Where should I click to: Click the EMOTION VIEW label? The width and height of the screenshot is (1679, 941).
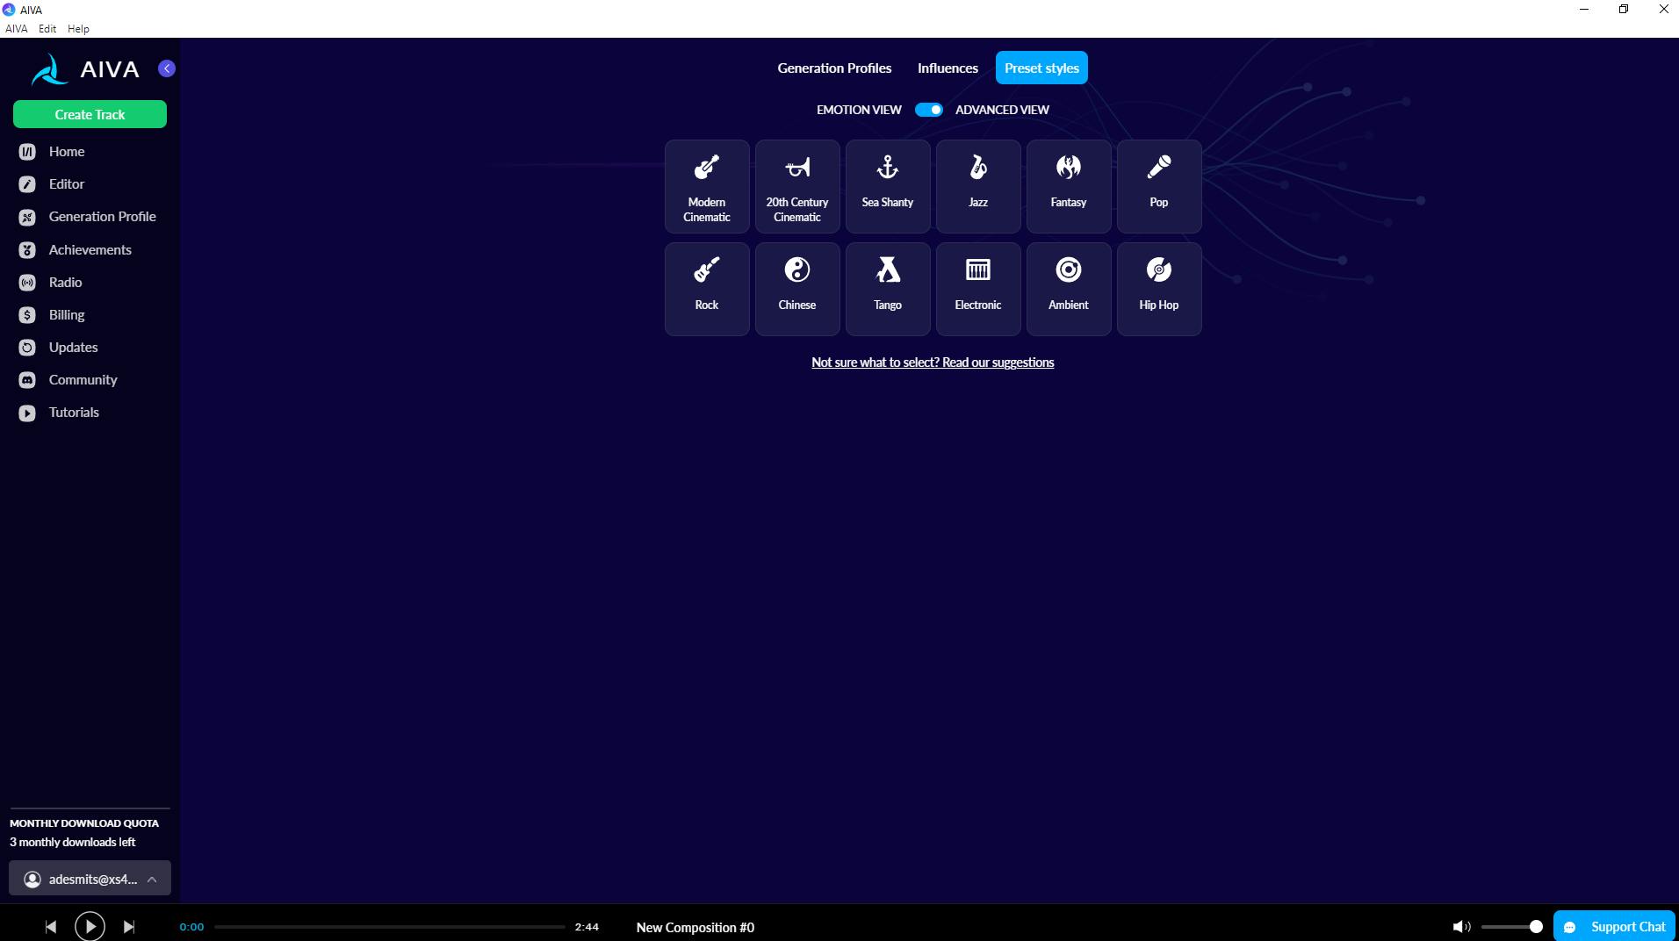click(x=859, y=110)
